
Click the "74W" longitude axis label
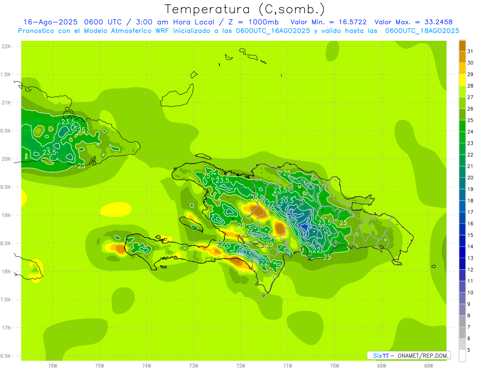(x=146, y=365)
